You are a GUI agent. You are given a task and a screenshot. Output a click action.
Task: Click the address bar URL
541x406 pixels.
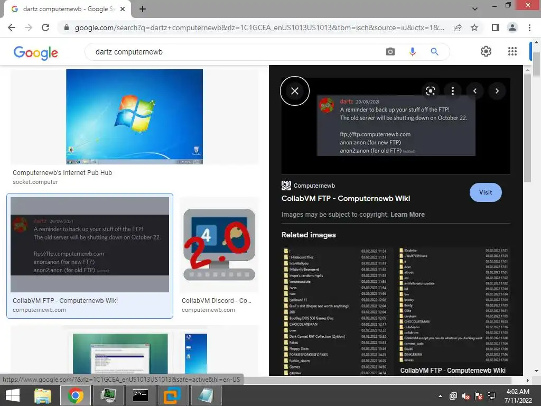pyautogui.click(x=259, y=27)
